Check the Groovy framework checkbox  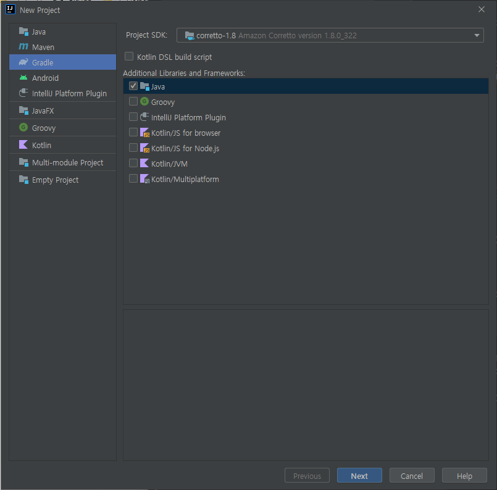pos(133,101)
